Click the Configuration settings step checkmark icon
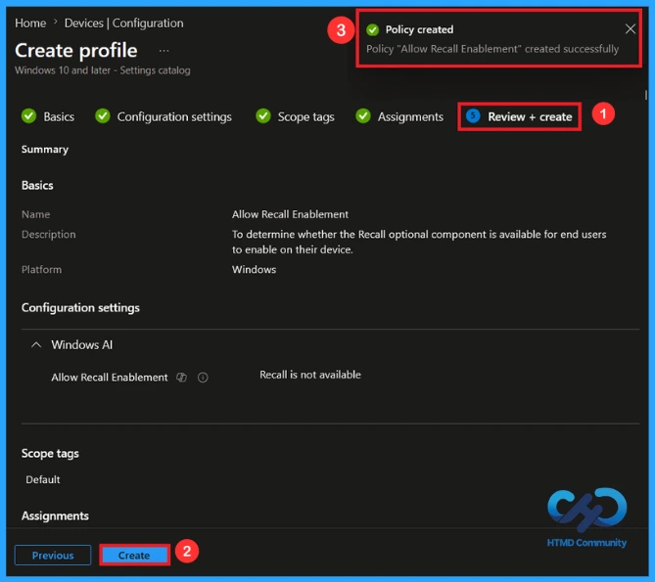Screen dimensions: 655x582 (103, 116)
